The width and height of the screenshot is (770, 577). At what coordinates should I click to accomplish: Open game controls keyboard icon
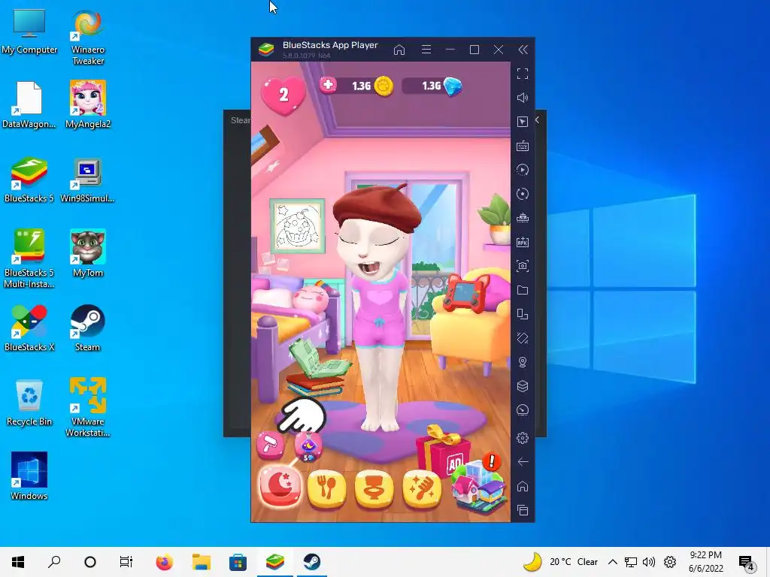(523, 146)
